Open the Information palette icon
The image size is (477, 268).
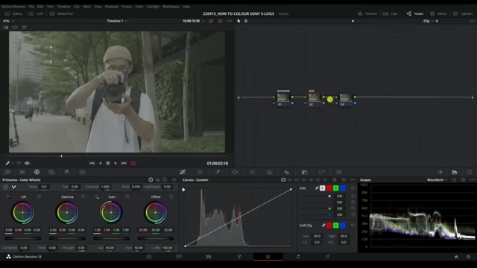point(470,172)
